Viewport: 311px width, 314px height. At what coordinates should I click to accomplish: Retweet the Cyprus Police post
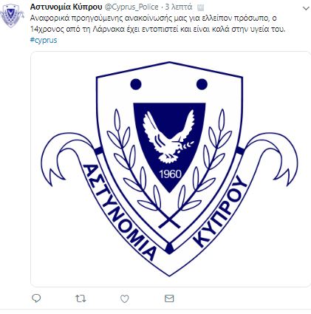(81, 298)
